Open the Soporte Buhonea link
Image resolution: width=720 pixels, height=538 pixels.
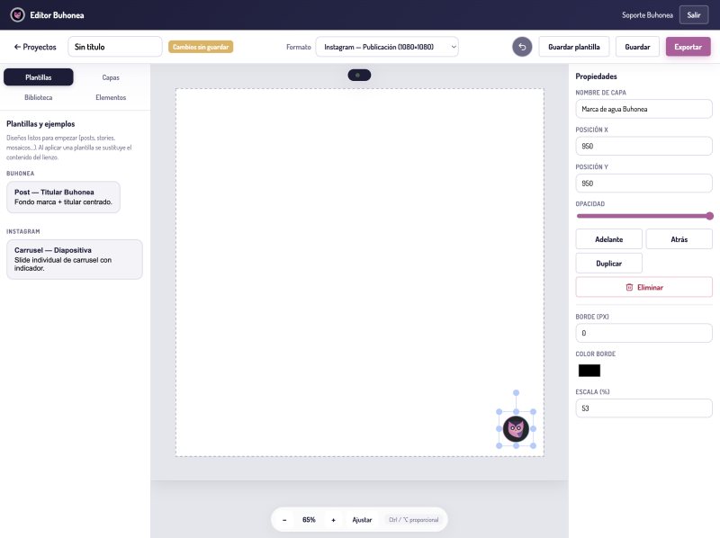click(647, 15)
